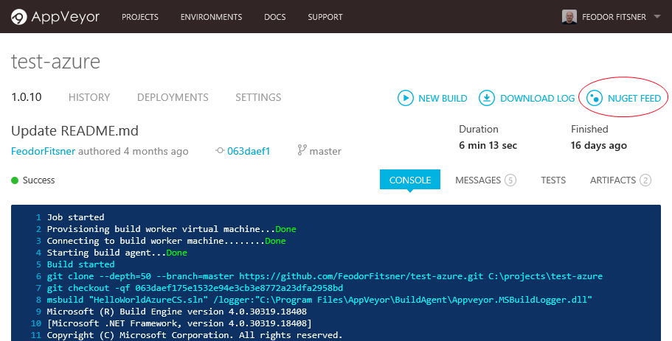Click the Build started console line

[x=80, y=264]
